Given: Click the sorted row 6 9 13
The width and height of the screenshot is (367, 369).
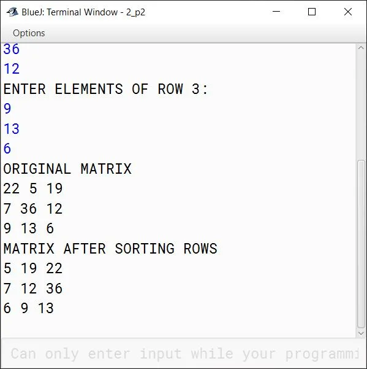Looking at the screenshot, I should [x=29, y=308].
